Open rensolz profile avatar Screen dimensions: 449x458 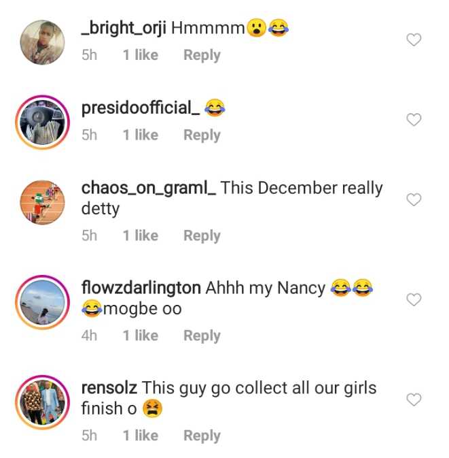pos(43,401)
